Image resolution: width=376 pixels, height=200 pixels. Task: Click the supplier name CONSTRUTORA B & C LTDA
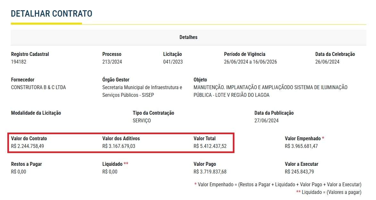click(x=38, y=88)
